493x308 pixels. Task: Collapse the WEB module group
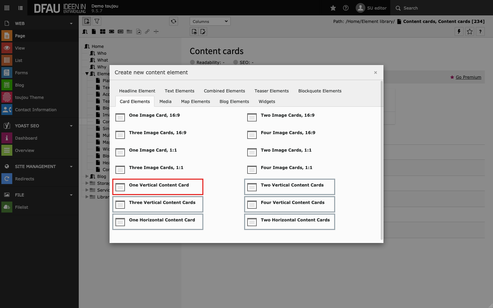tap(71, 24)
